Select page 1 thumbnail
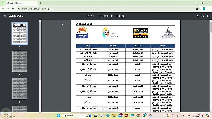This screenshot has height=119, width=212. (20, 33)
